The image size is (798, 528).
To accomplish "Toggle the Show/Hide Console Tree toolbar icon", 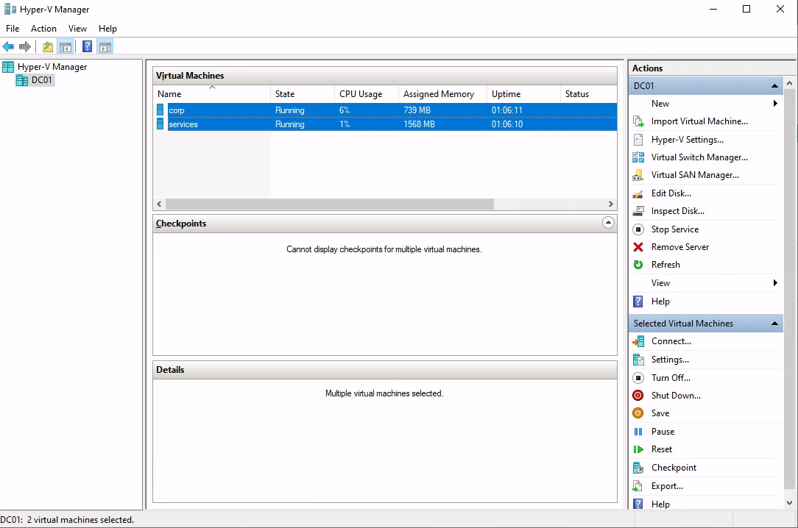I will coord(65,47).
